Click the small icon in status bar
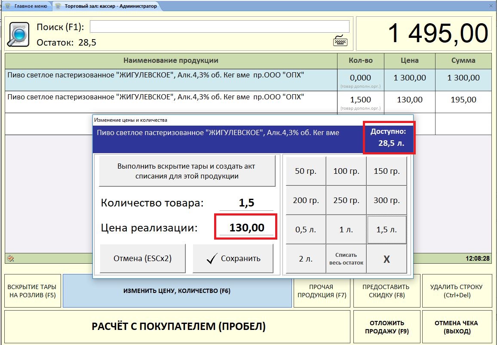 point(11,259)
